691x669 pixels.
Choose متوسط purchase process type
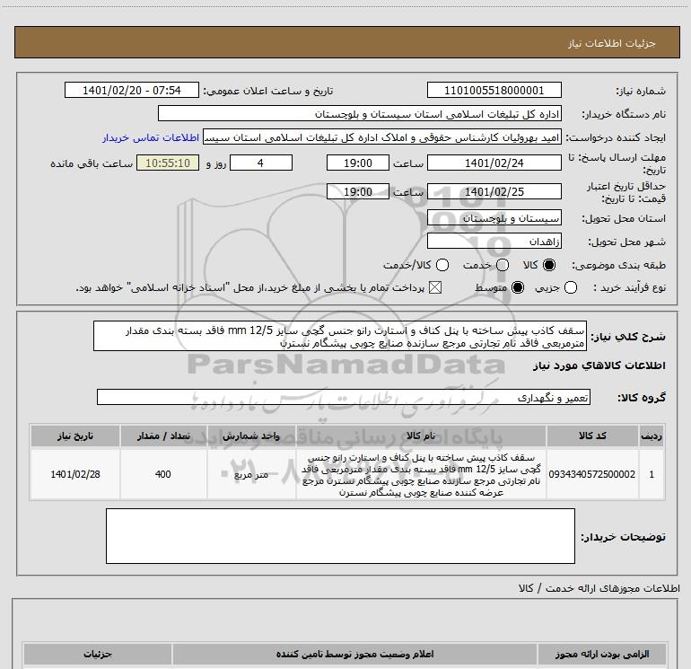tap(518, 287)
